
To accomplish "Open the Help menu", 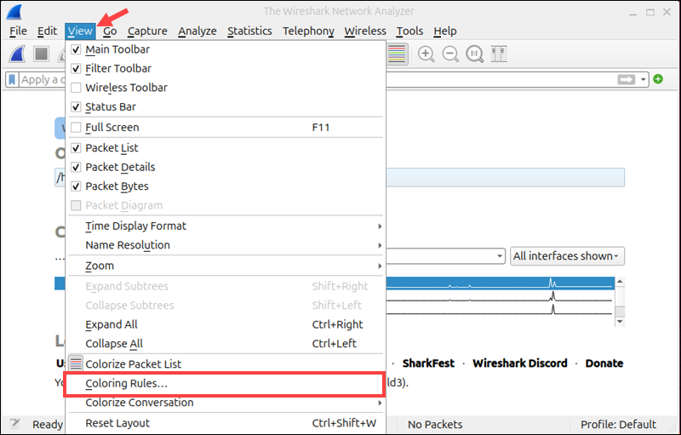I will [444, 31].
